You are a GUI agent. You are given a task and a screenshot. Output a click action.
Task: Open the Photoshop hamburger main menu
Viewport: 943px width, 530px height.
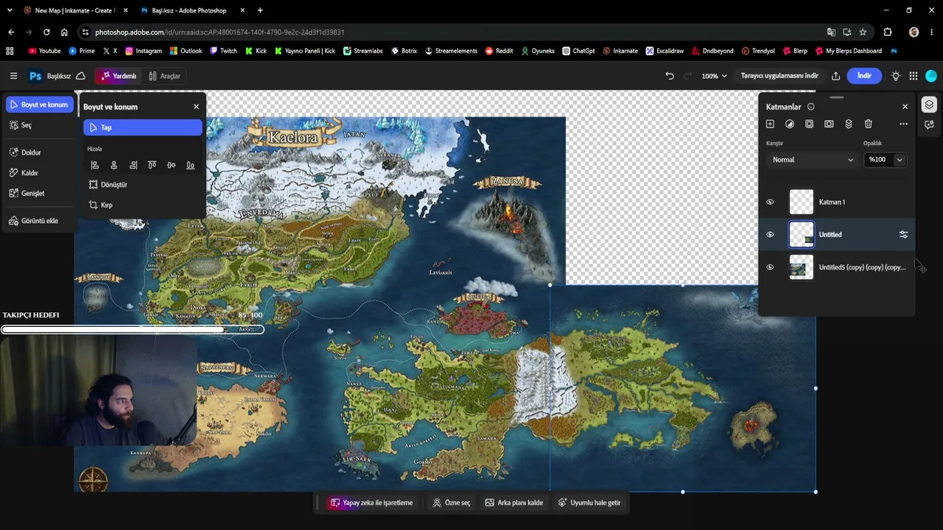pyautogui.click(x=13, y=76)
